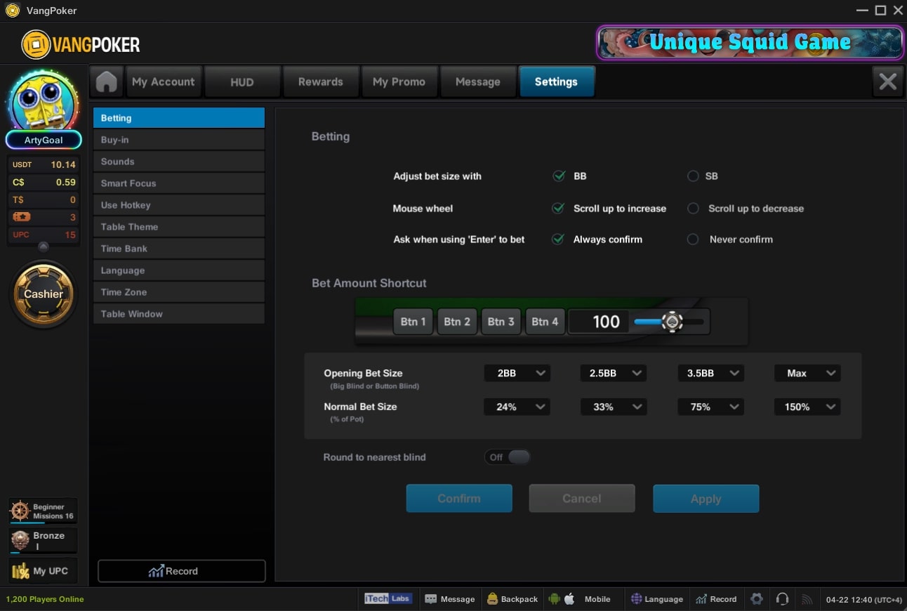The width and height of the screenshot is (907, 611).
Task: Select SB for adjust bet size
Action: (694, 176)
